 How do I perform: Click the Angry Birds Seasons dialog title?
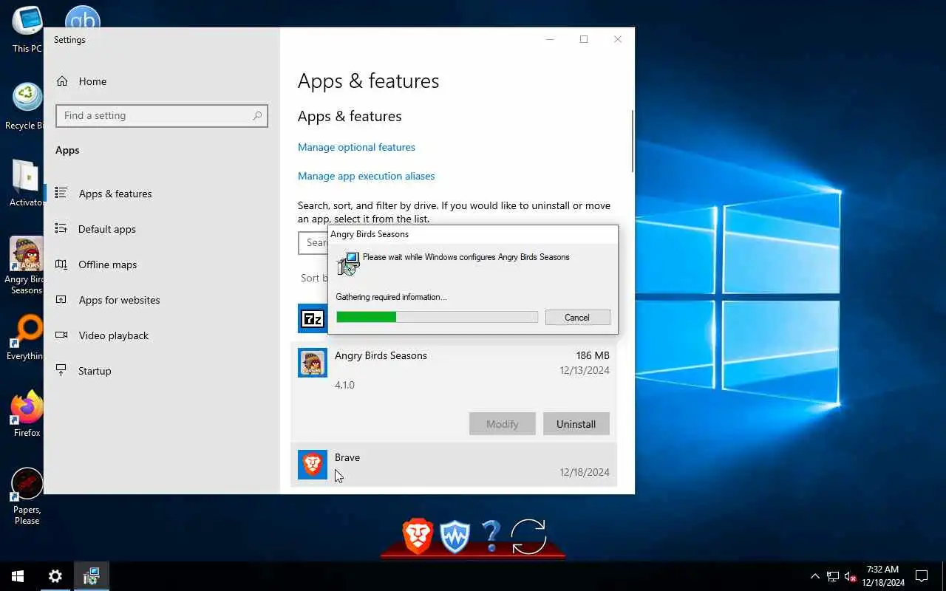(x=370, y=234)
